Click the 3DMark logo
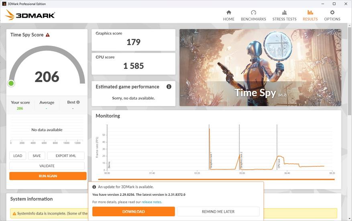The image size is (352, 221). (30, 15)
